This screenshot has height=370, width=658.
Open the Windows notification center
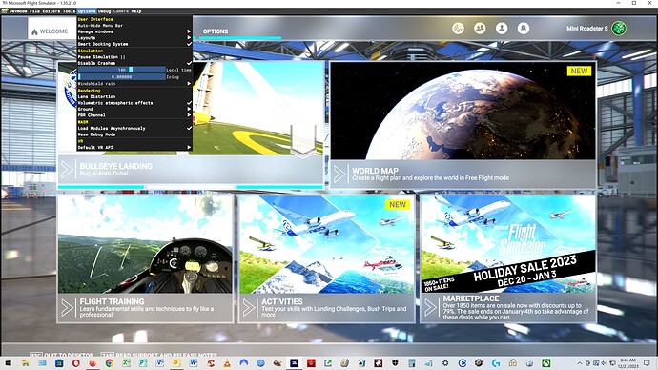click(x=647, y=363)
